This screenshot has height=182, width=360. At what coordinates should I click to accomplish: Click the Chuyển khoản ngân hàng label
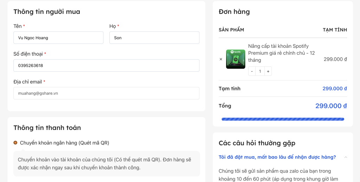tap(65, 143)
